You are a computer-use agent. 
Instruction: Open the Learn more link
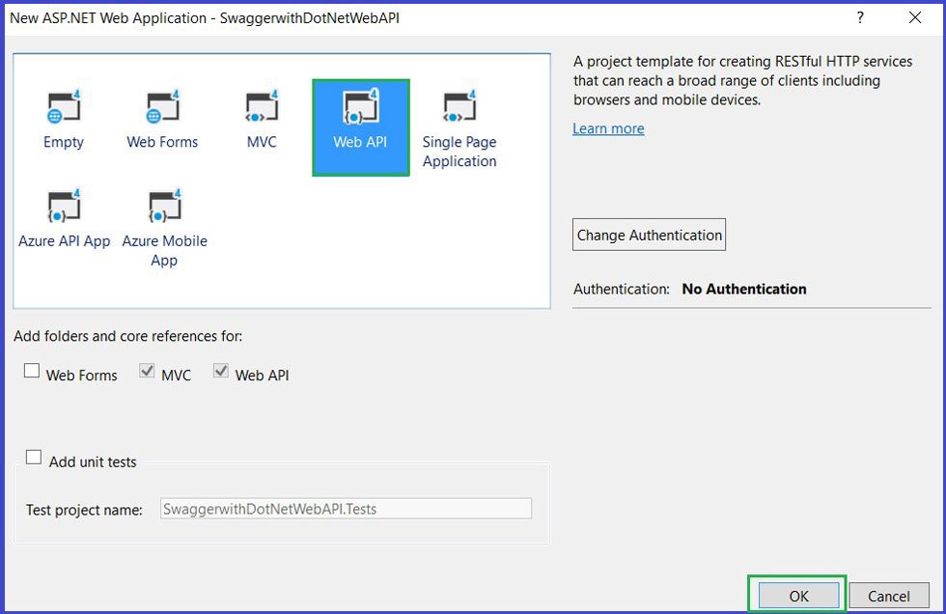click(x=607, y=127)
